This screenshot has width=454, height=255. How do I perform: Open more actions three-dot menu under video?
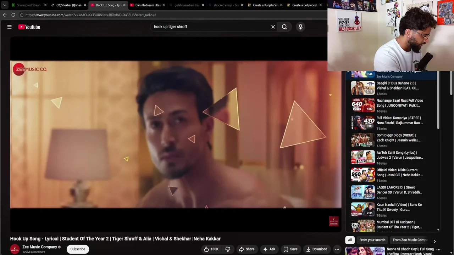point(337,249)
